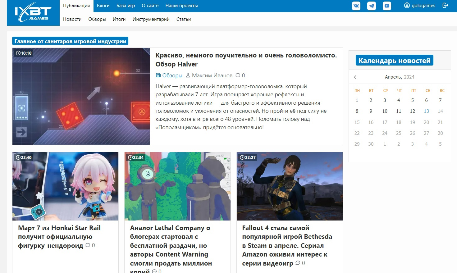Go to the Итоги section

119,19
